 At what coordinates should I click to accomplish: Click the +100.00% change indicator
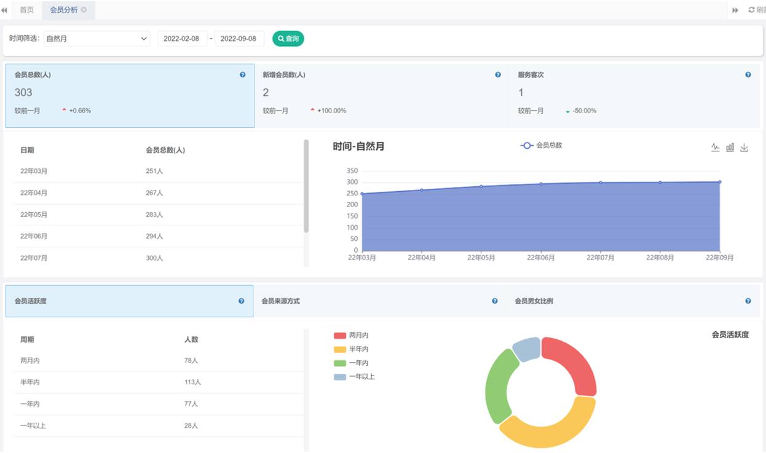pyautogui.click(x=328, y=111)
